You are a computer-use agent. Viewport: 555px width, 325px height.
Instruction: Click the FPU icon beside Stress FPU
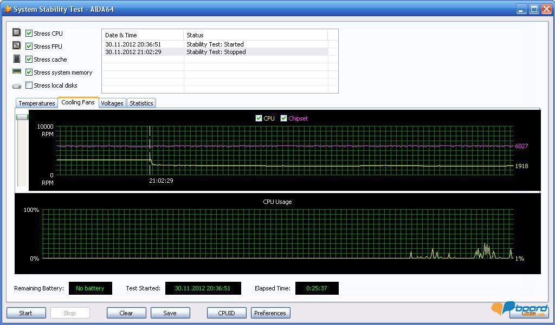pos(16,46)
